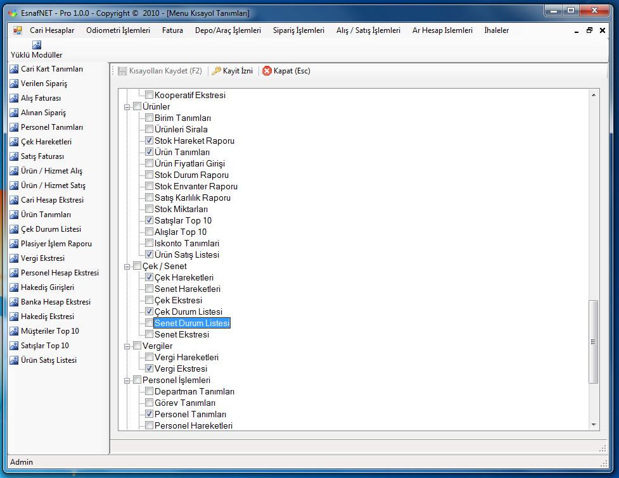
Task: Open Satışlar Top 10 sidebar icon
Action: click(14, 346)
